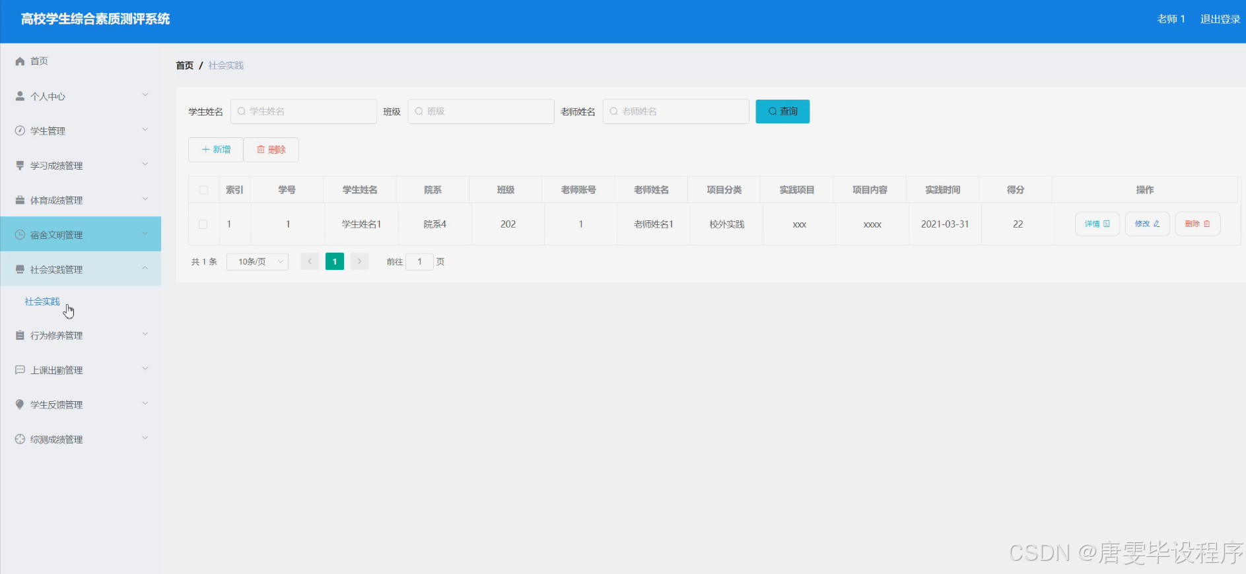The height and width of the screenshot is (574, 1246).
Task: Click the 老师姓名1 table cell
Action: [654, 224]
